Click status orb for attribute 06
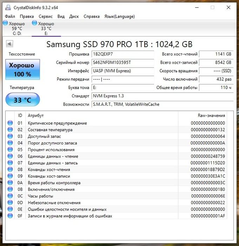 10,156
